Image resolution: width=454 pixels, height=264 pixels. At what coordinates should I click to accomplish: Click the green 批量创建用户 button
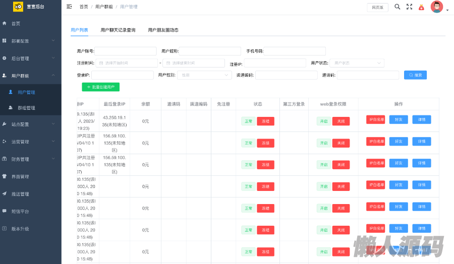point(101,87)
